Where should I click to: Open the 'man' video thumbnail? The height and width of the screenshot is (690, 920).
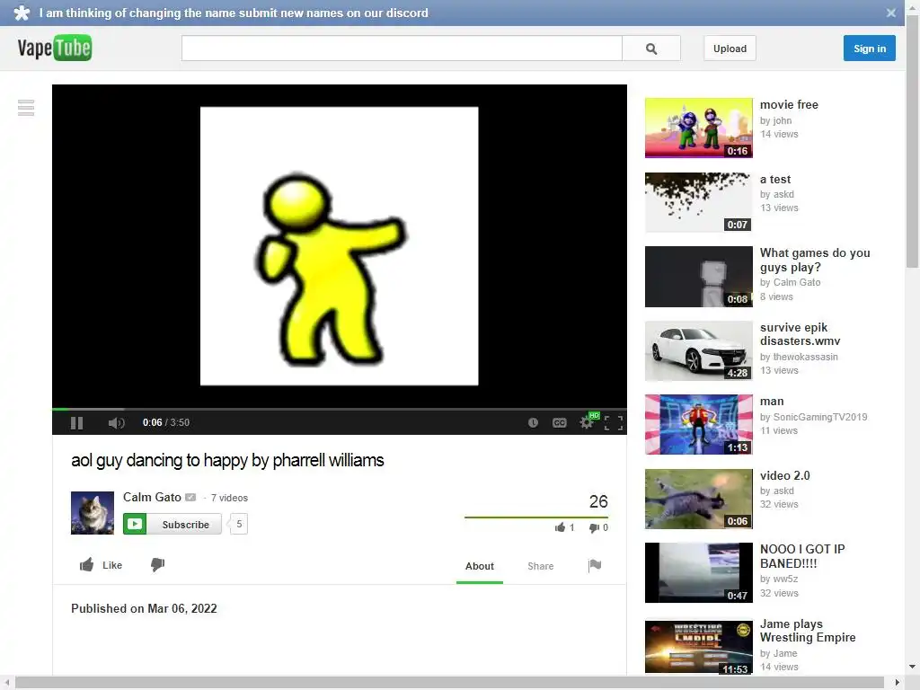coord(698,425)
